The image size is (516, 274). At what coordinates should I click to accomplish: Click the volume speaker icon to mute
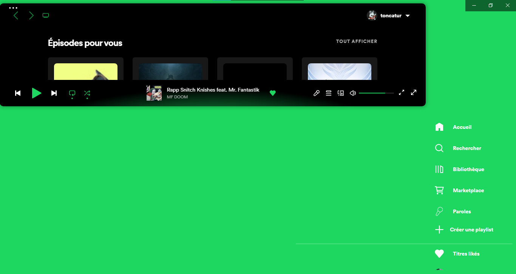[x=352, y=93]
